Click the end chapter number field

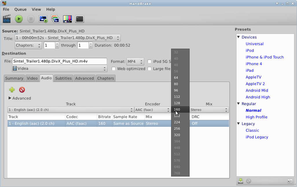(83, 45)
